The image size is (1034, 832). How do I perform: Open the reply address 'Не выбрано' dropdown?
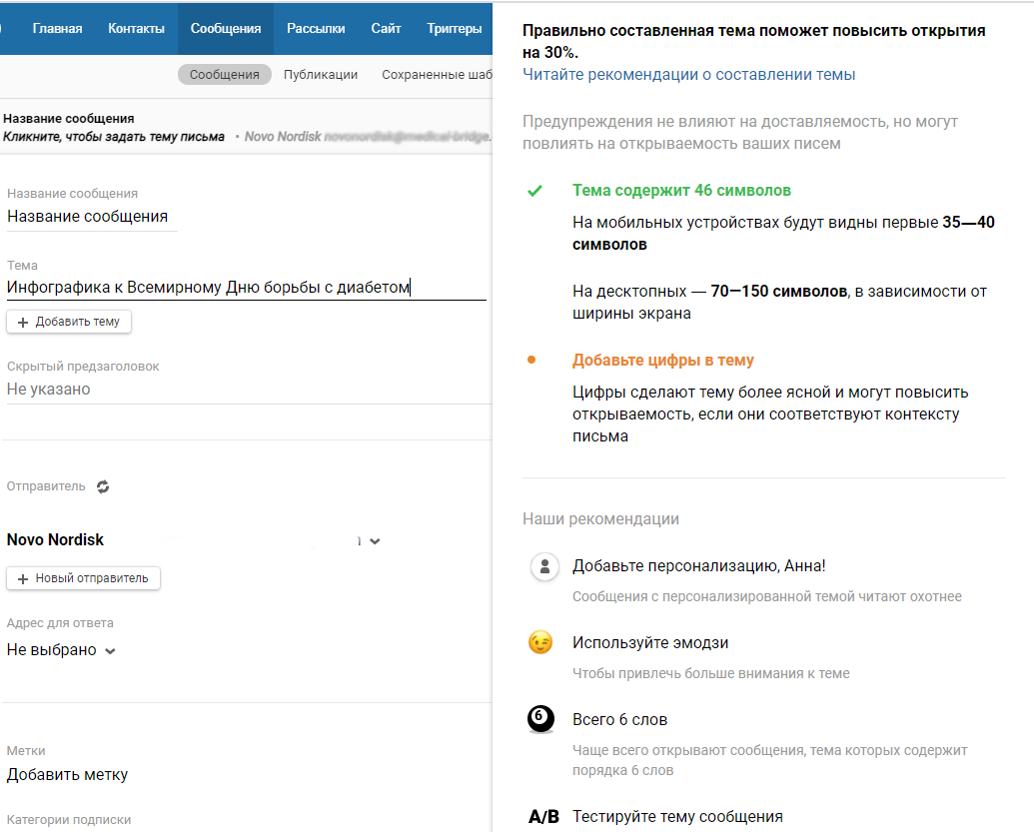click(x=61, y=650)
